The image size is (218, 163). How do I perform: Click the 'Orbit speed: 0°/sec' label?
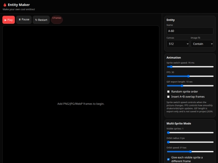pyautogui.click(x=176, y=148)
